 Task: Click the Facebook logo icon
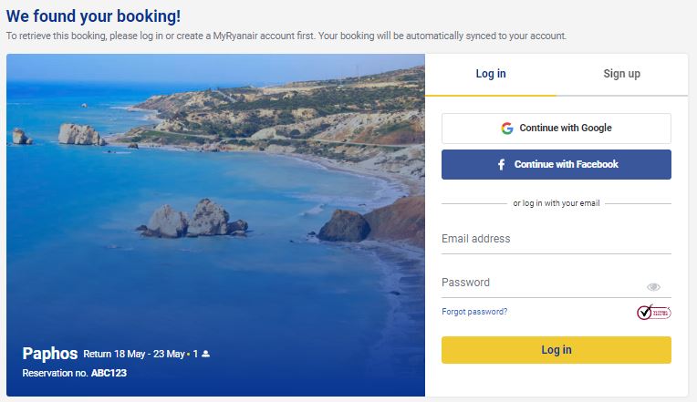502,165
